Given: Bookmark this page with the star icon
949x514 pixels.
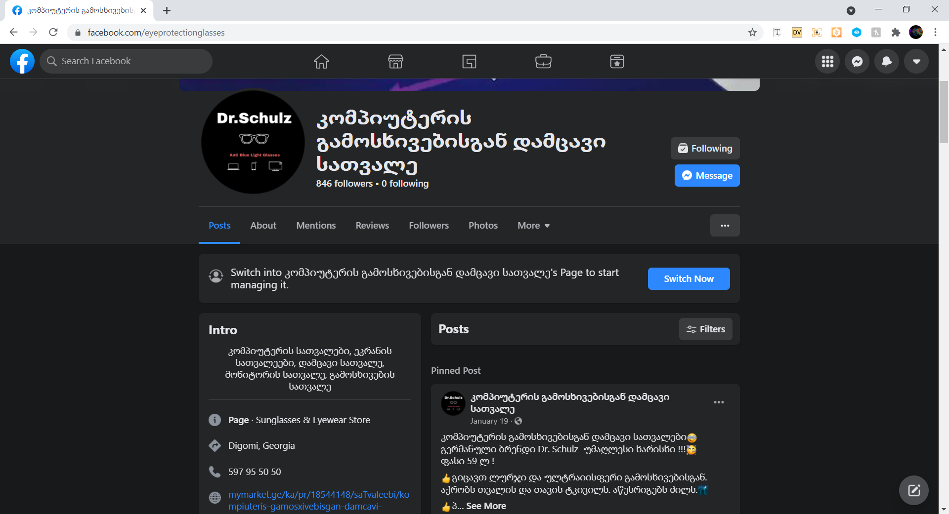Looking at the screenshot, I should [752, 33].
